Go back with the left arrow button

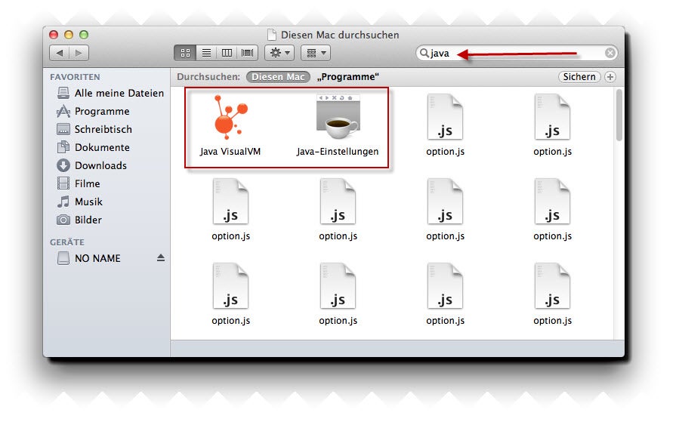60,53
